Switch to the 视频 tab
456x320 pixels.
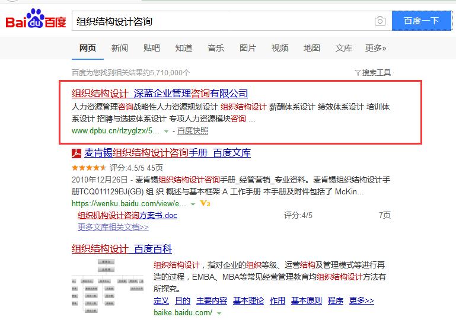(280, 48)
